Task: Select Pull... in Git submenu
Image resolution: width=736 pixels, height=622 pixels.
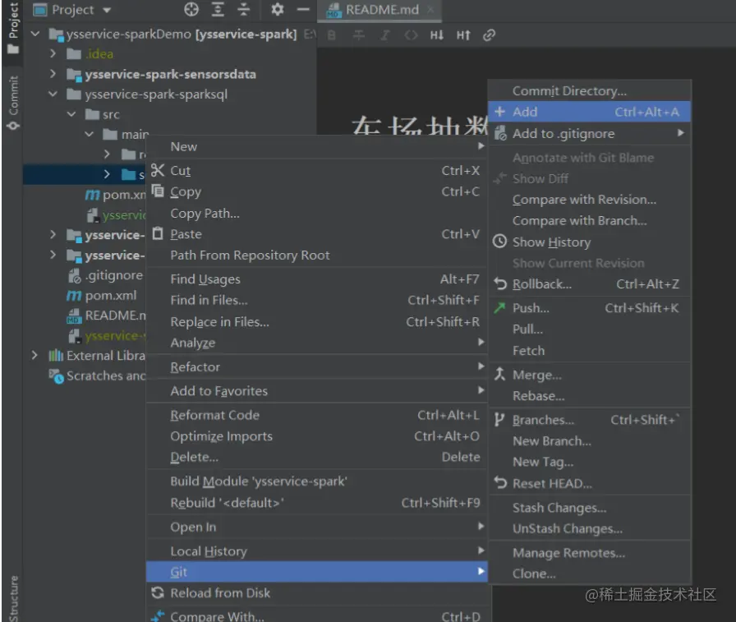Action: [x=590, y=329]
